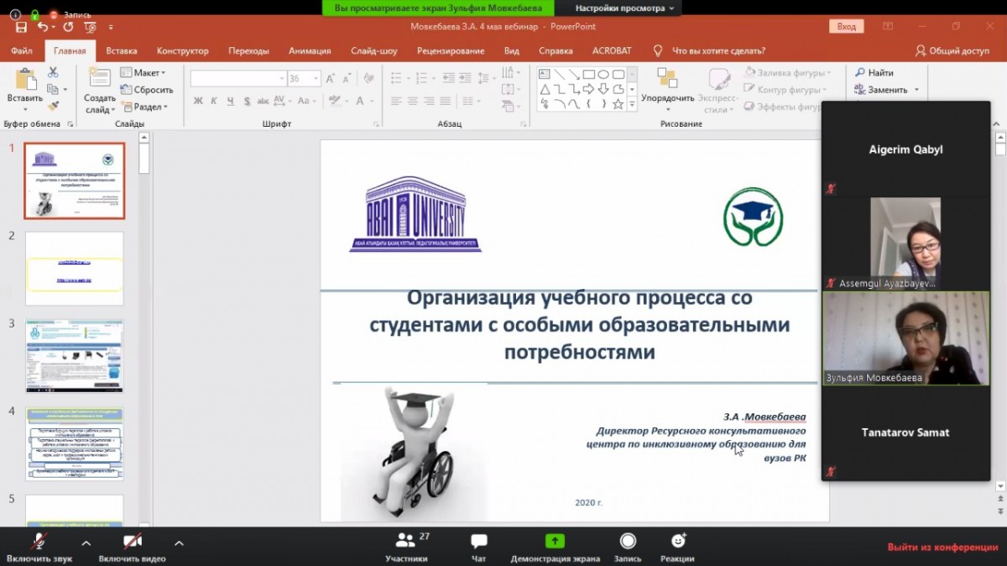Expand the view settings dropdown
Image resolution: width=1007 pixels, height=566 pixels.
point(624,8)
